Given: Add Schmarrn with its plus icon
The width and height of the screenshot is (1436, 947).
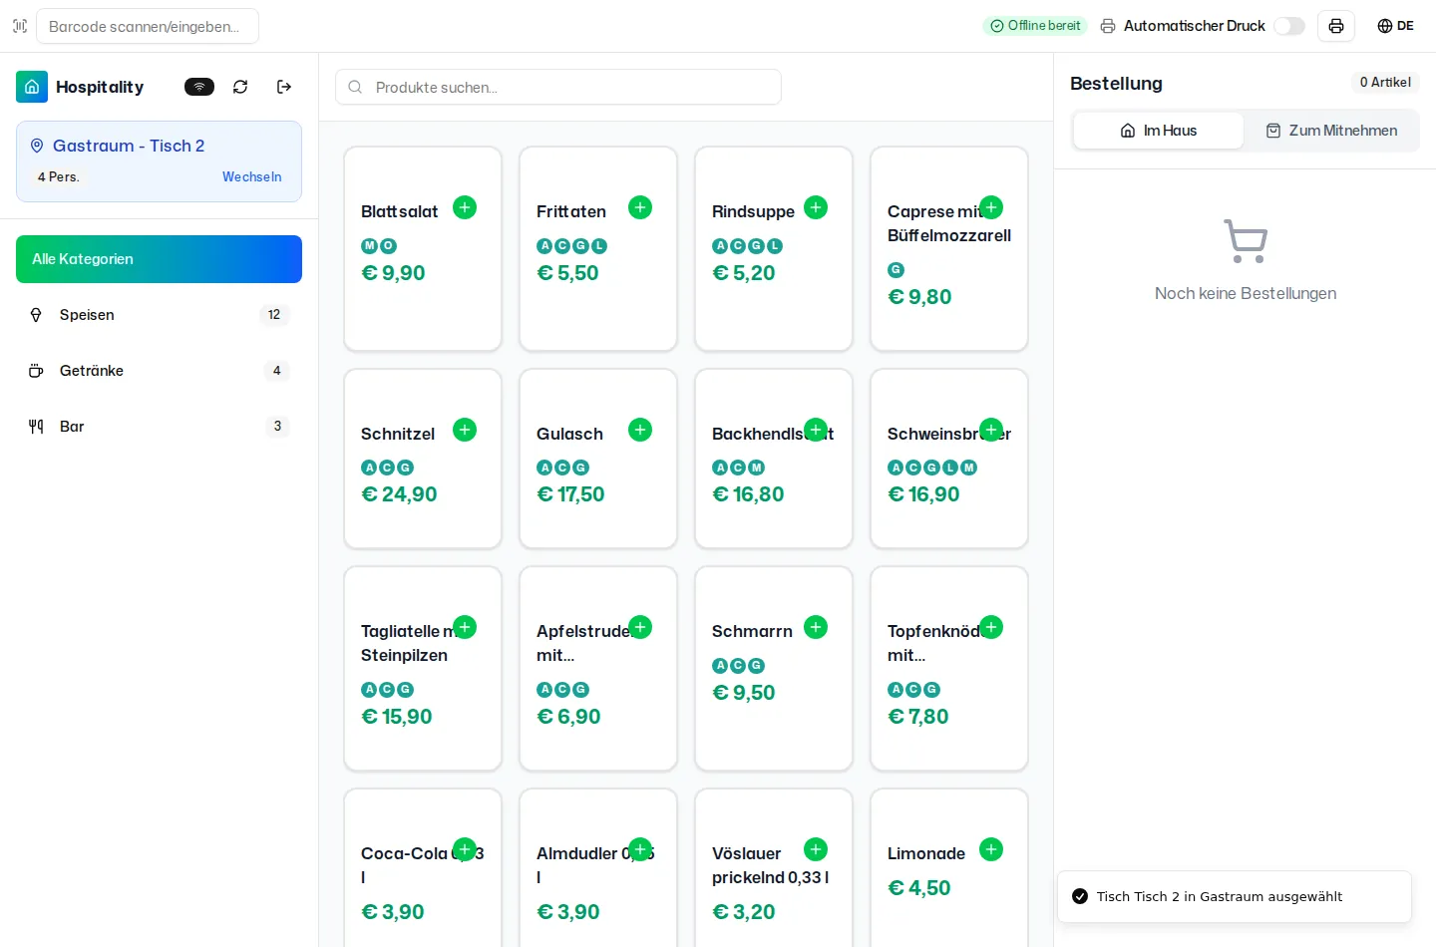Looking at the screenshot, I should pos(816,627).
